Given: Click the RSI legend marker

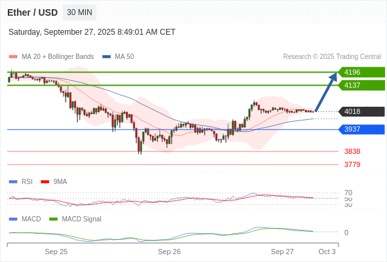Looking at the screenshot, I should [x=13, y=182].
